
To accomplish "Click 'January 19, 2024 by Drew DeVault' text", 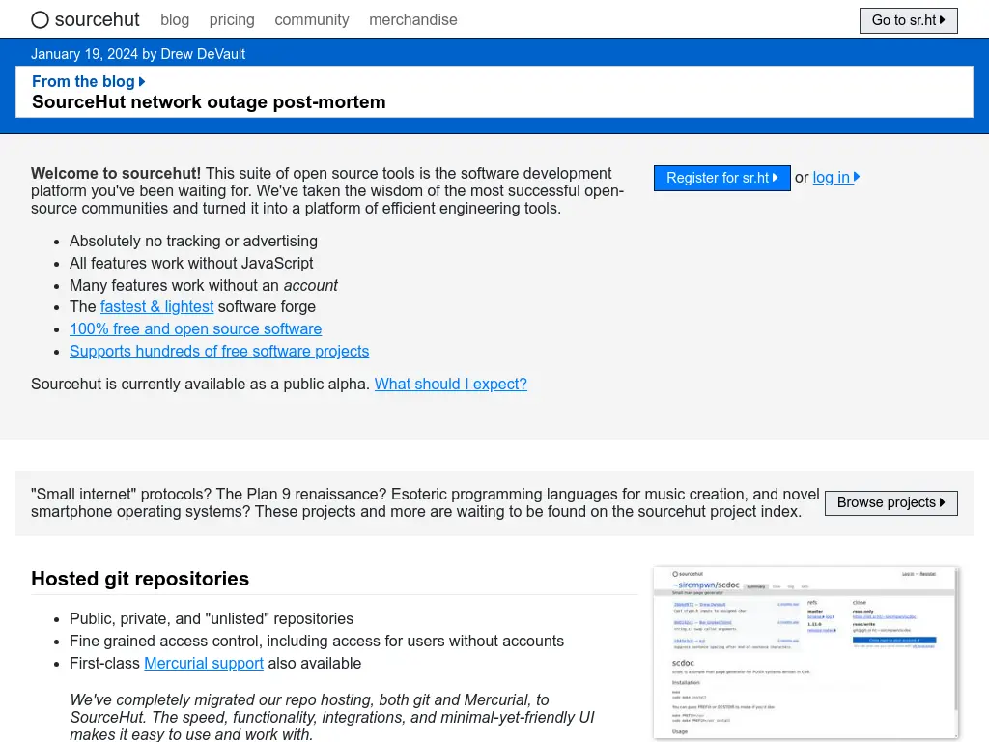I will [x=138, y=54].
